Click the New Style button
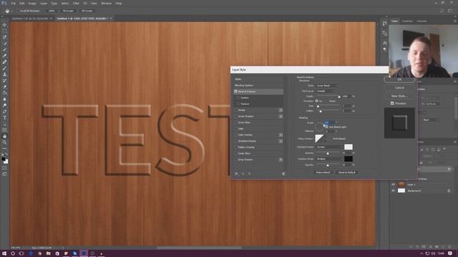This screenshot has height=257, width=458. coord(399,96)
